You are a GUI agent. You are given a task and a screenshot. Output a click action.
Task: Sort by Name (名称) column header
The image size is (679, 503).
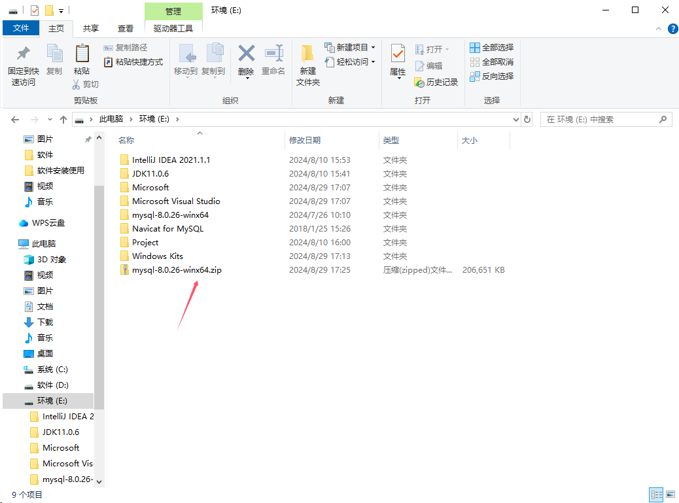(x=126, y=140)
